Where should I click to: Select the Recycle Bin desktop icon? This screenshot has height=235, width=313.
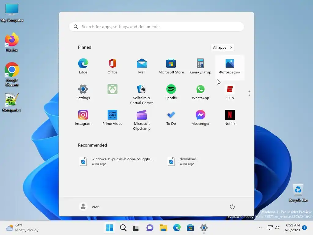click(298, 193)
